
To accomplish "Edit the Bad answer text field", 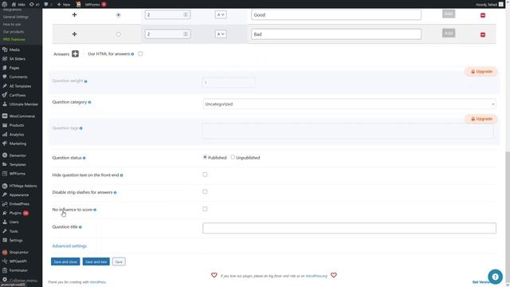I will click(x=336, y=34).
